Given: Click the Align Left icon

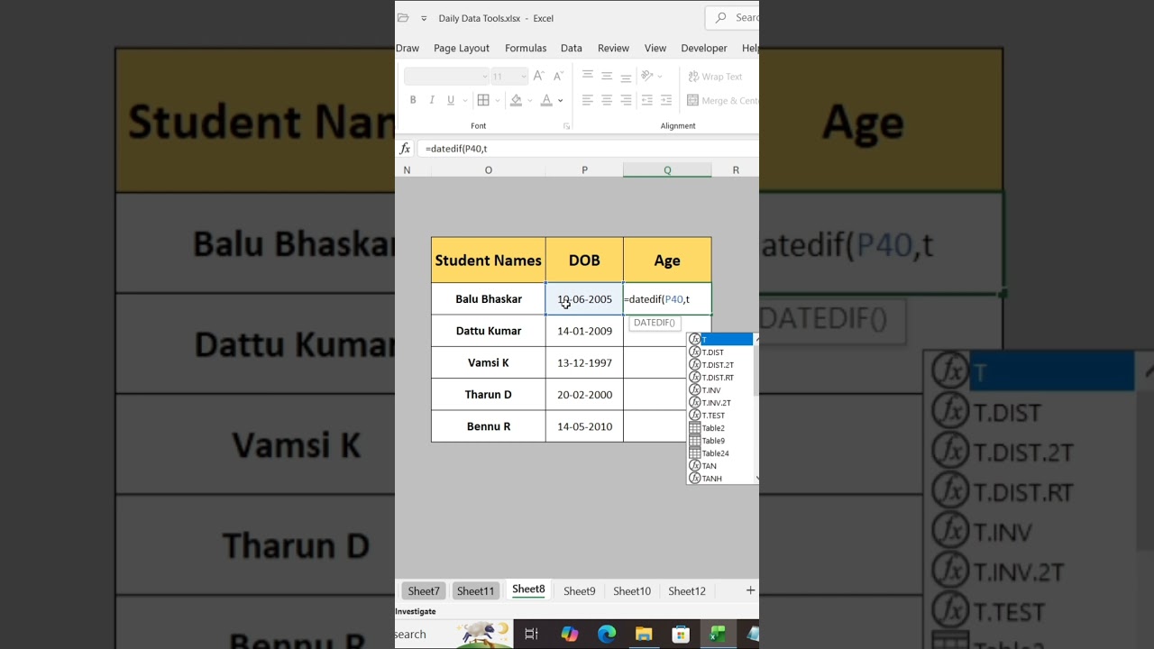Looking at the screenshot, I should (588, 100).
